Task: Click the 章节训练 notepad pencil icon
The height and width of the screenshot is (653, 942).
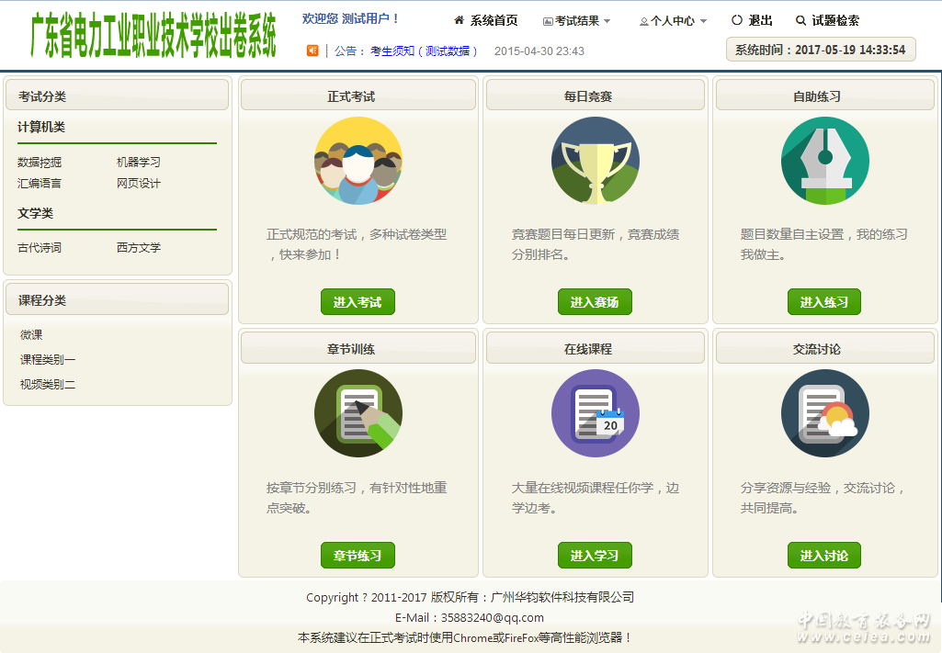Action: click(358, 413)
